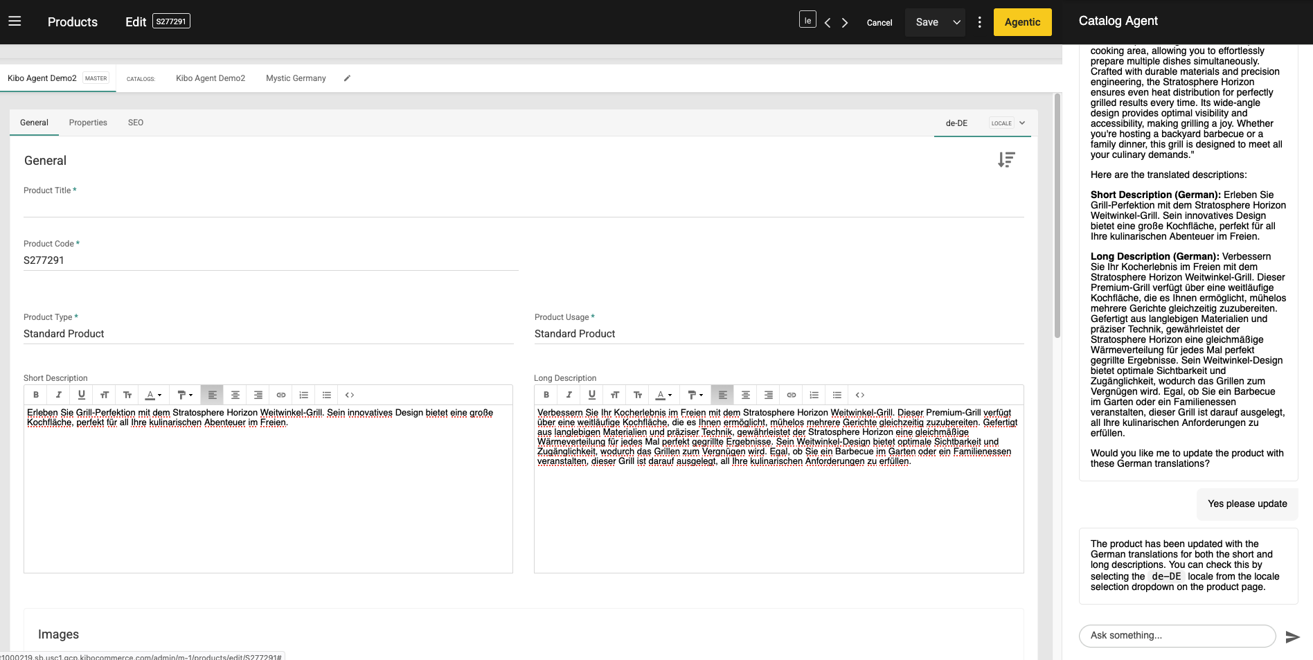Open the three-dot more options menu

pyautogui.click(x=979, y=22)
